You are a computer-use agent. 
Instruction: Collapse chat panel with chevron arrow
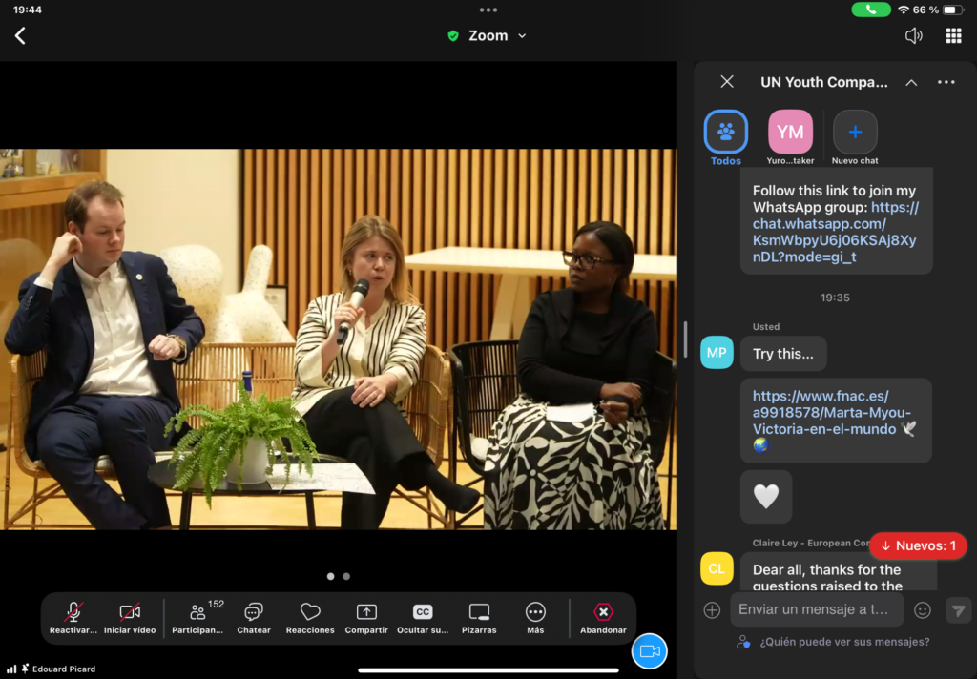click(x=911, y=83)
